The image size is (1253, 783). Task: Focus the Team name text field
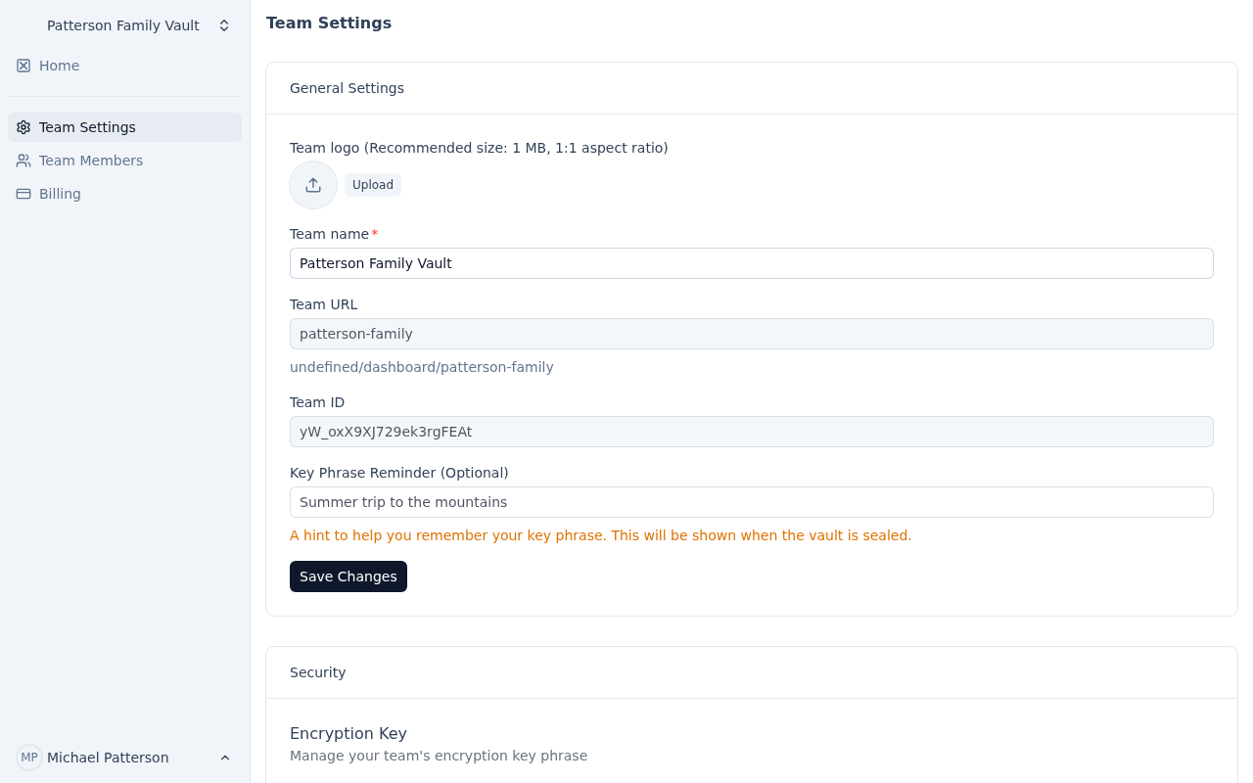click(x=751, y=263)
